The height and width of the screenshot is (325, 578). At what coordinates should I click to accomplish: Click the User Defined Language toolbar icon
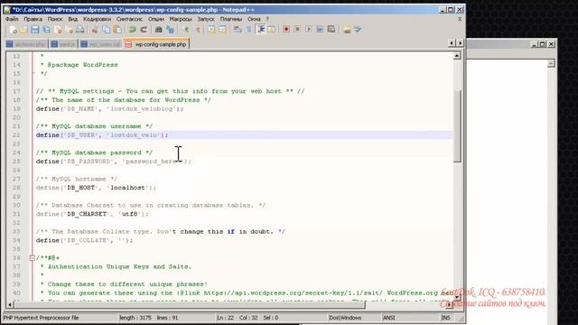271,30
